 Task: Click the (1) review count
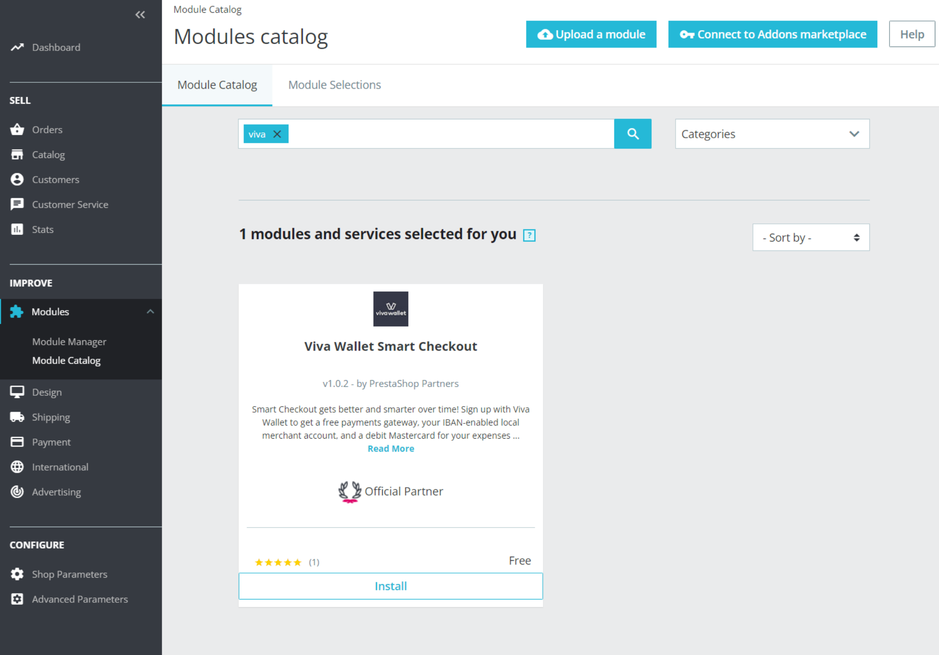tap(314, 562)
